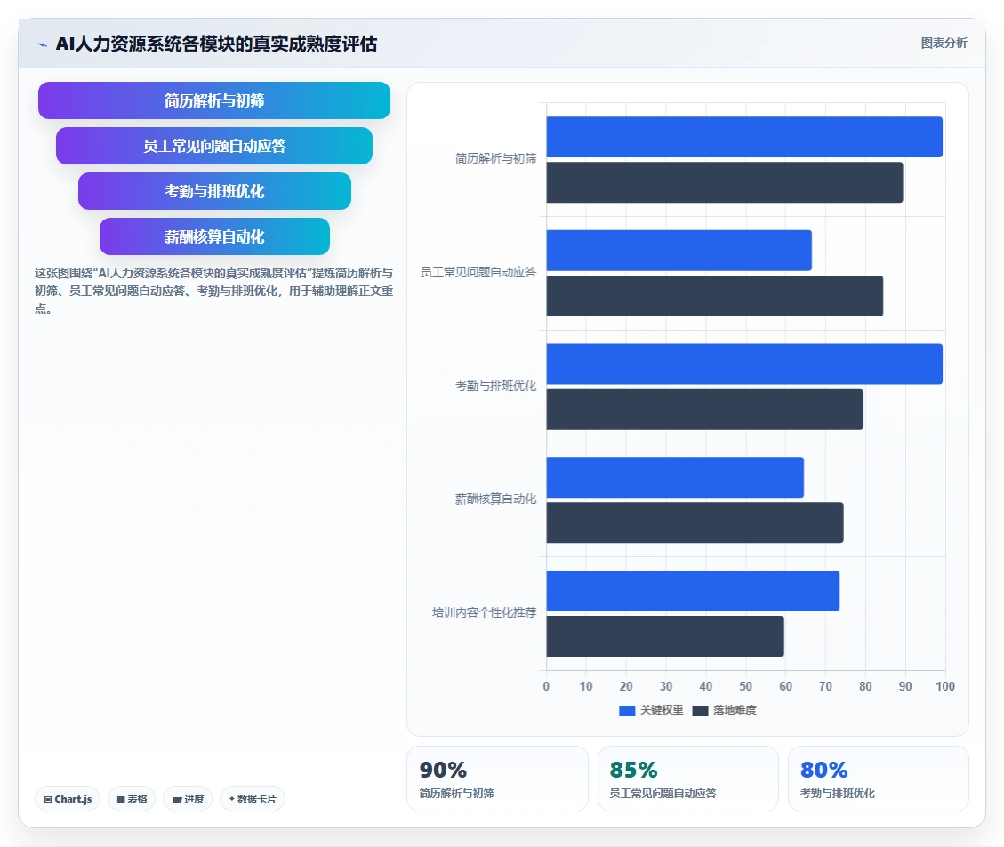This screenshot has height=847, width=1004.
Task: Click the 关键权重 legend label
Action: click(x=662, y=710)
